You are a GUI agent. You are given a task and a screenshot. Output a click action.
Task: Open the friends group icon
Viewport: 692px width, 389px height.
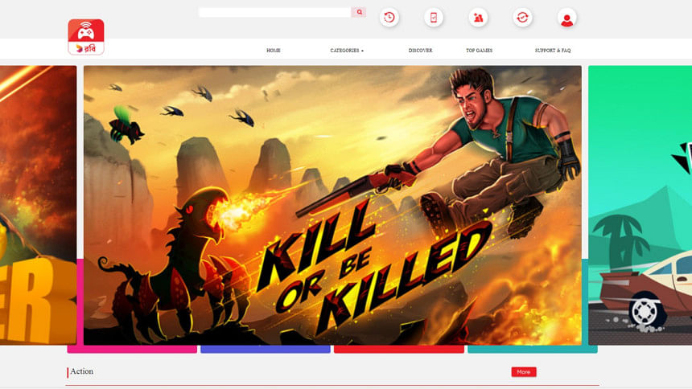point(479,18)
